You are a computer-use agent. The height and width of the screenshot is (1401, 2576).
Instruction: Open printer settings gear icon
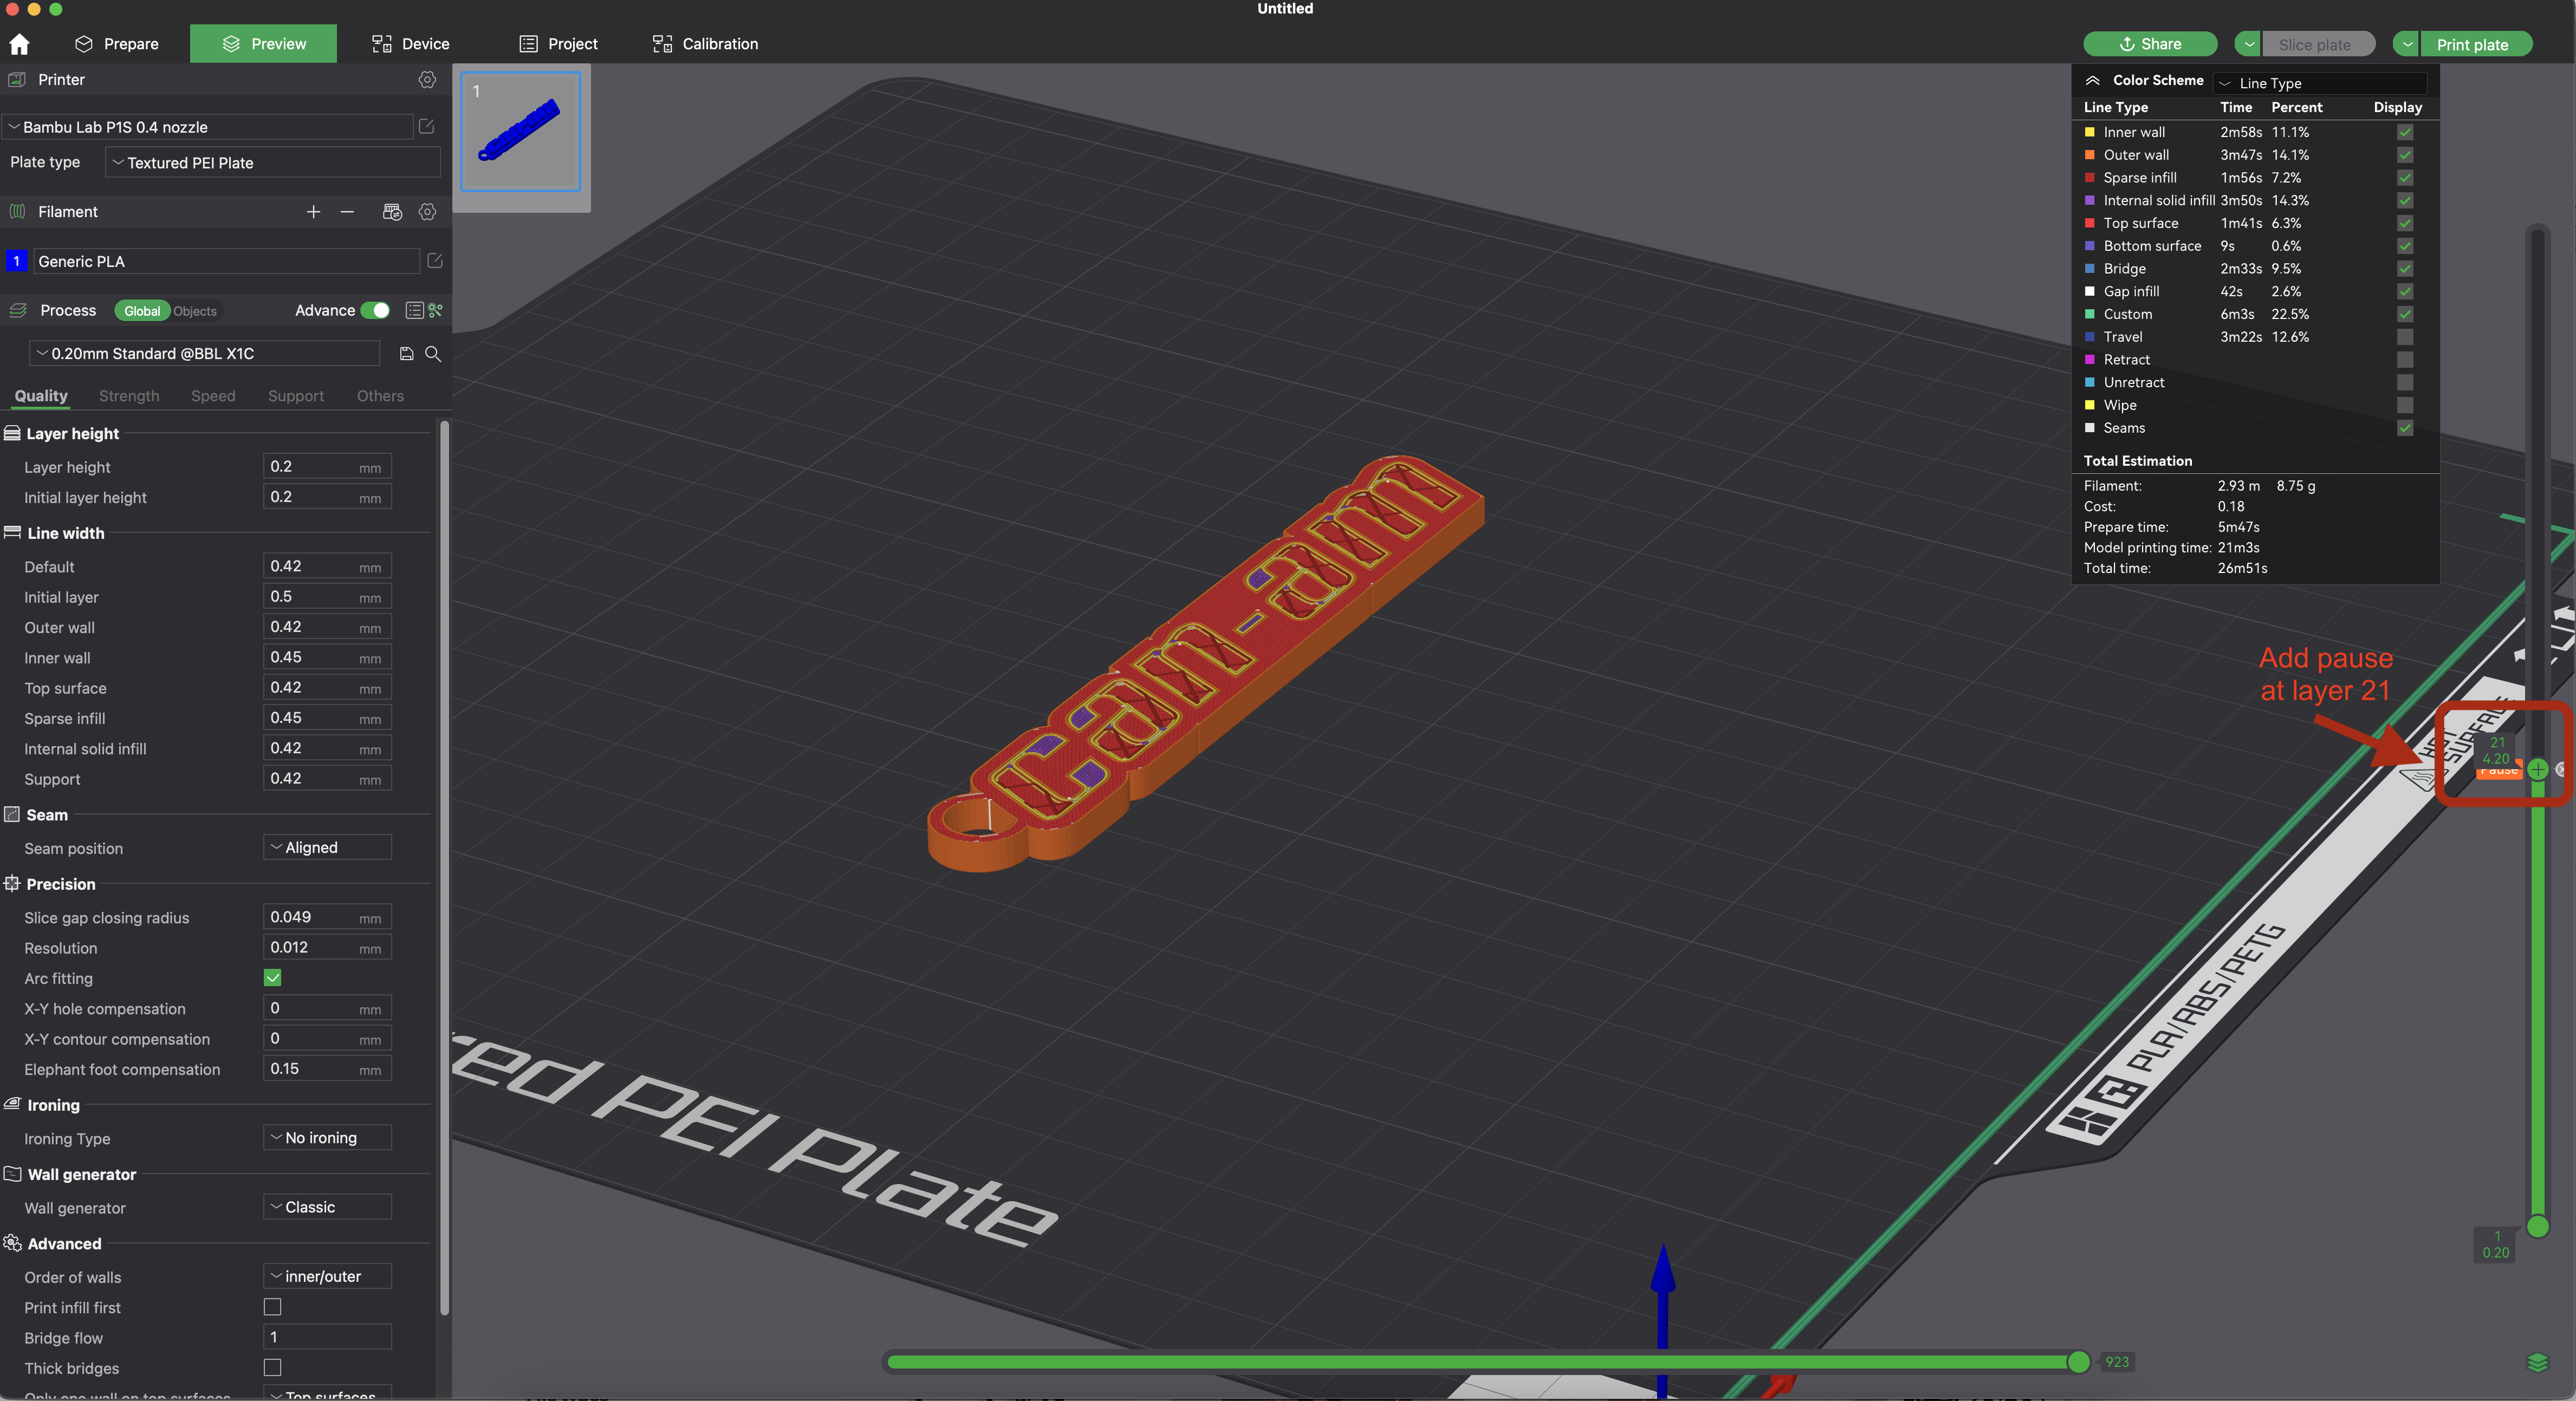coord(427,79)
